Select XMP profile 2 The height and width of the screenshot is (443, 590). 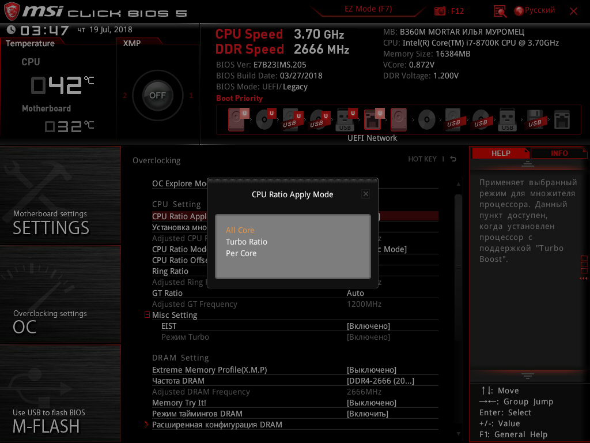[124, 95]
